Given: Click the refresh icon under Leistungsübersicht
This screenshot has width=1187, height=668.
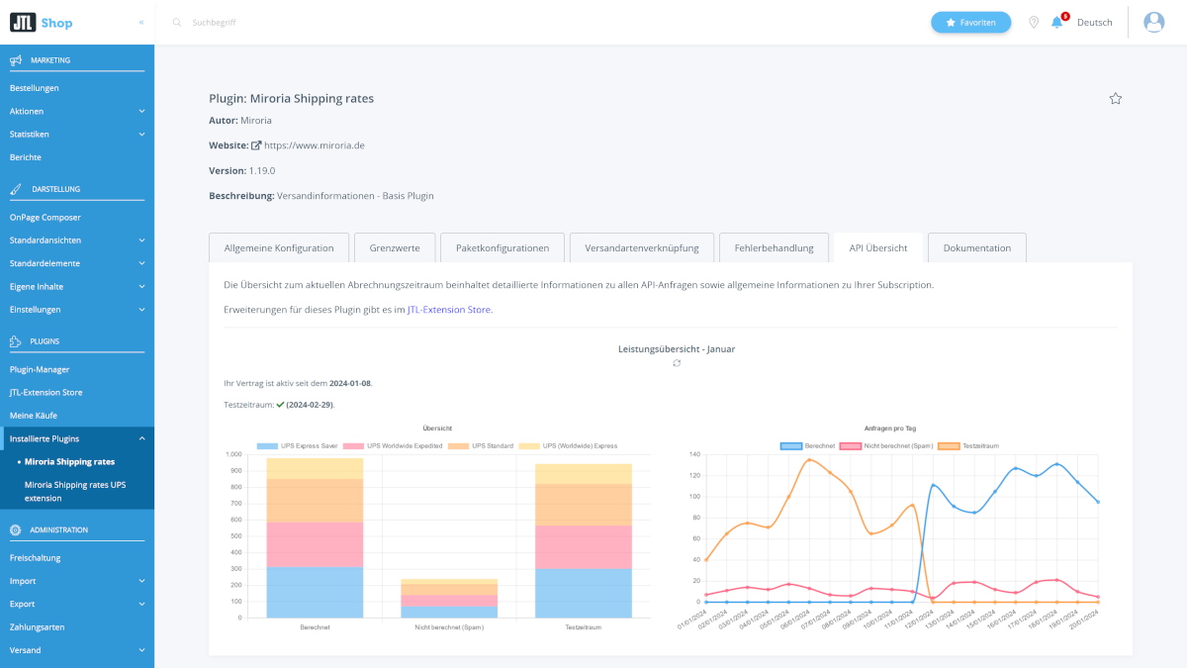Looking at the screenshot, I should 677,363.
